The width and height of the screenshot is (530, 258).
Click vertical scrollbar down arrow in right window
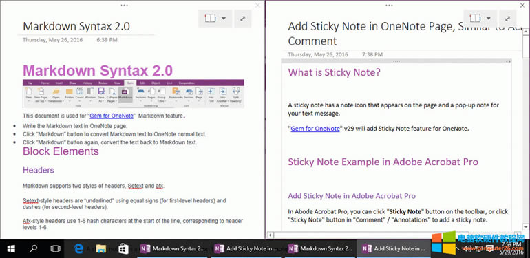tap(526, 226)
